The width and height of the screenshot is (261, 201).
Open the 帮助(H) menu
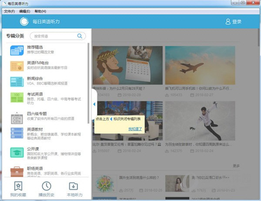40,11
